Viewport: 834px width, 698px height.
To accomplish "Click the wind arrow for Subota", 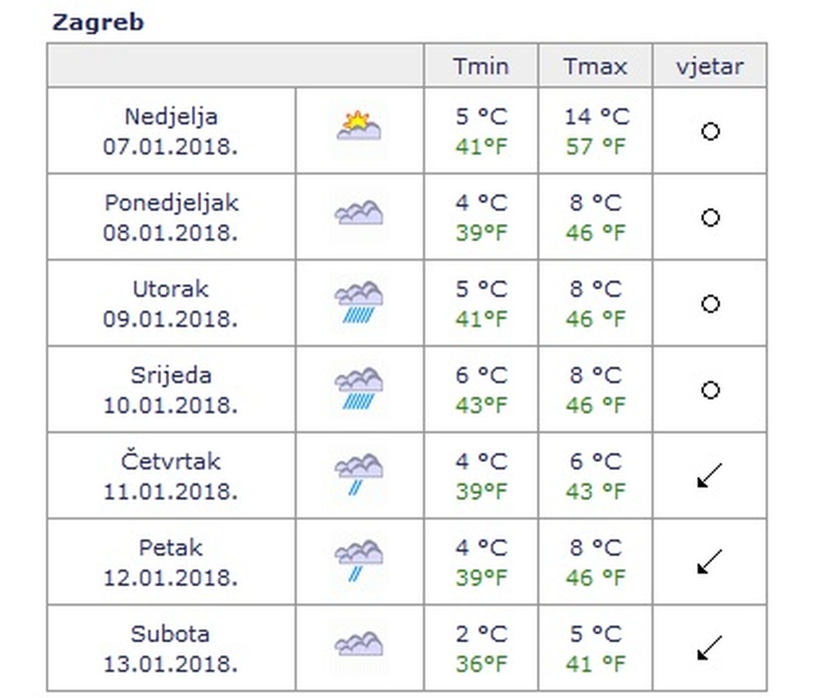I will pyautogui.click(x=710, y=648).
